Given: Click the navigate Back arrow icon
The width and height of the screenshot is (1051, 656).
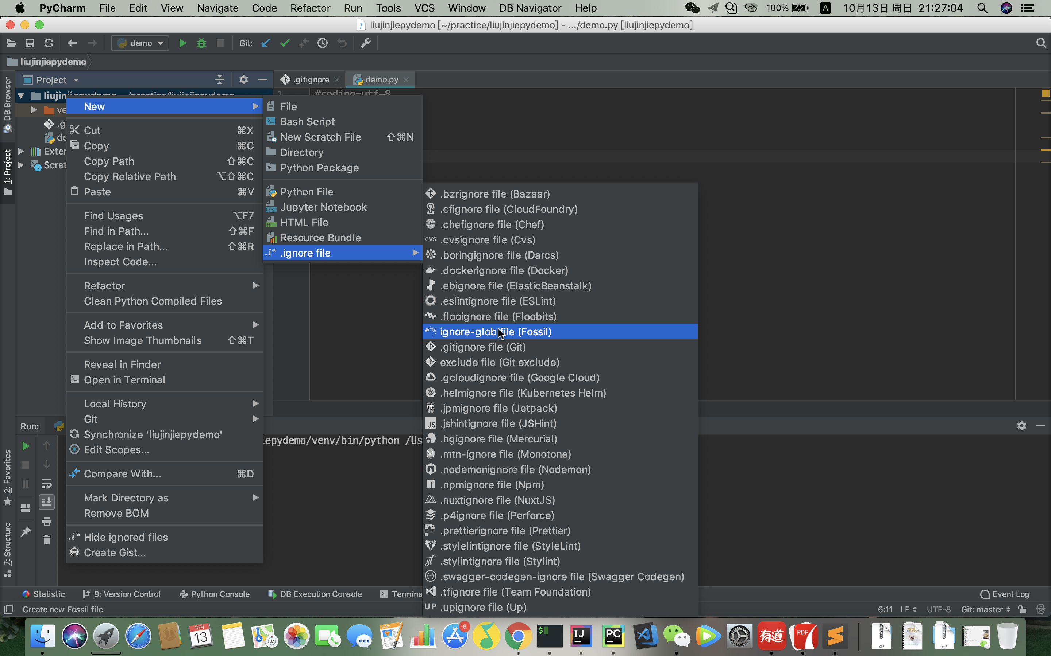Looking at the screenshot, I should (x=73, y=43).
